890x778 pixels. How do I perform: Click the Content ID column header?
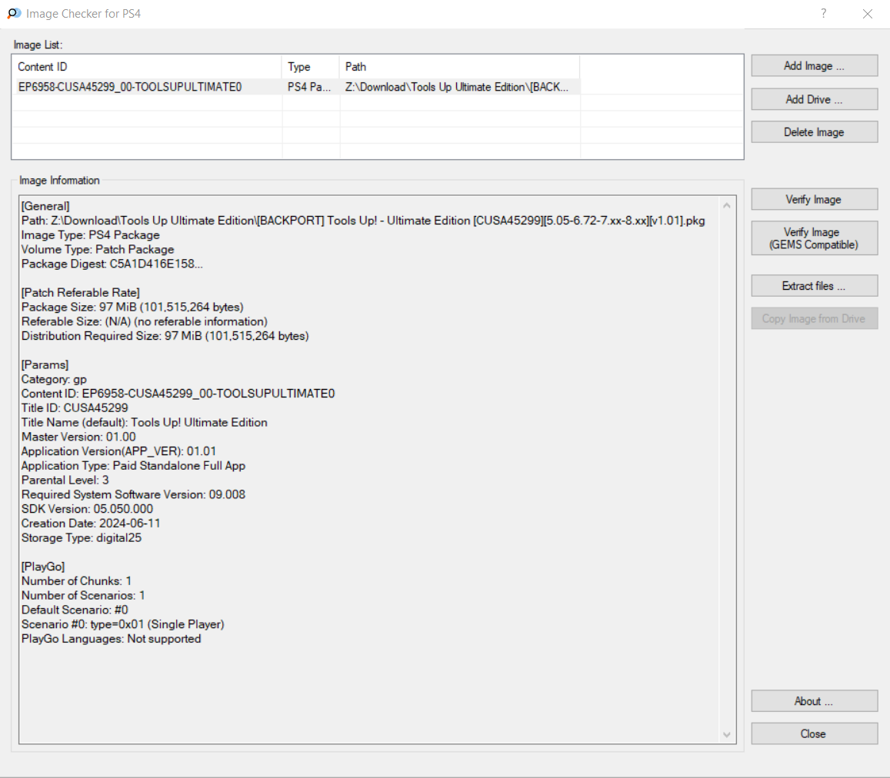tap(147, 67)
